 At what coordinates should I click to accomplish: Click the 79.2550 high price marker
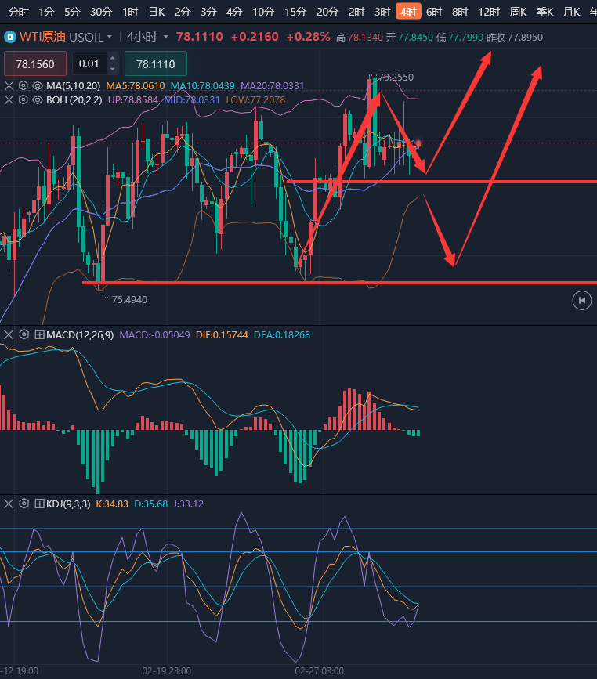396,77
